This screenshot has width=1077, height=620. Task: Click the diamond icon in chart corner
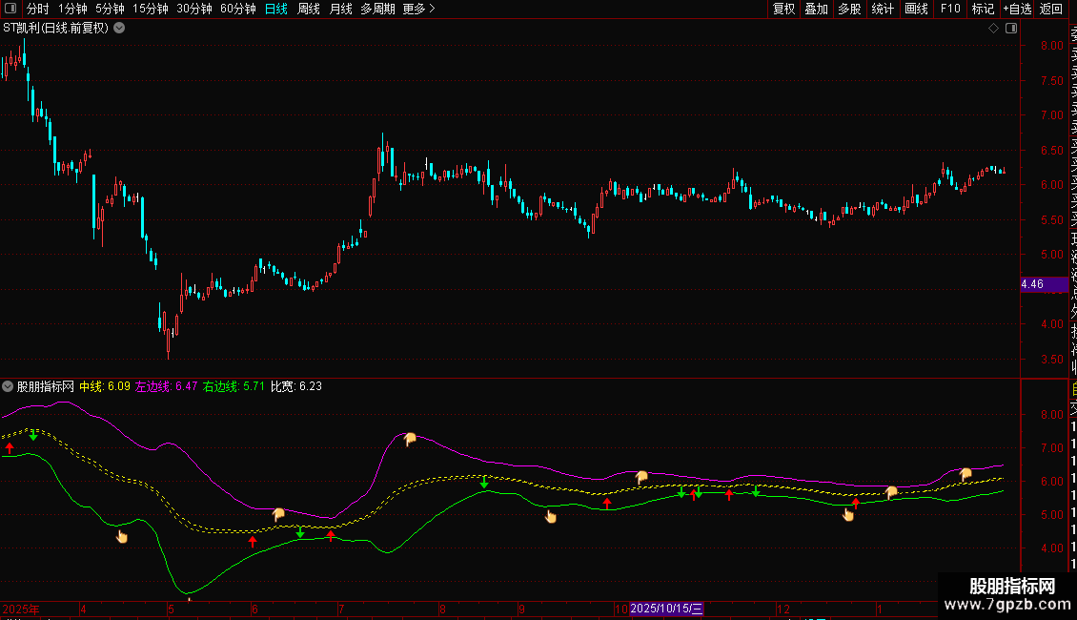point(993,29)
